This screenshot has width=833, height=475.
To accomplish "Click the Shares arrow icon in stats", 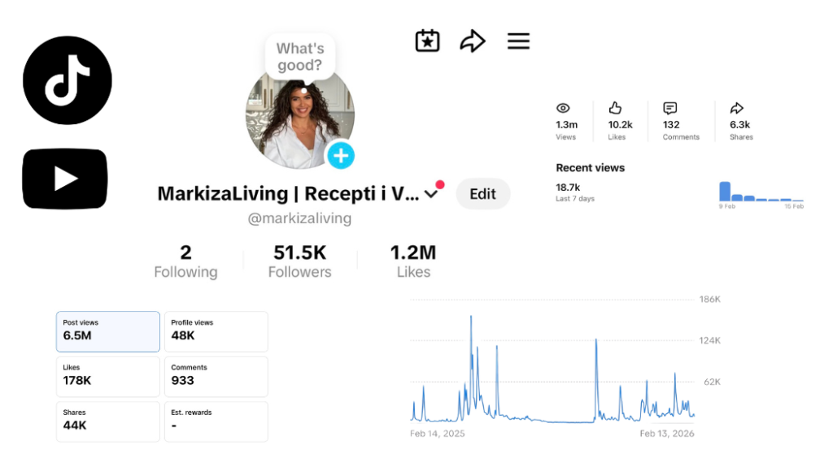I will click(737, 108).
